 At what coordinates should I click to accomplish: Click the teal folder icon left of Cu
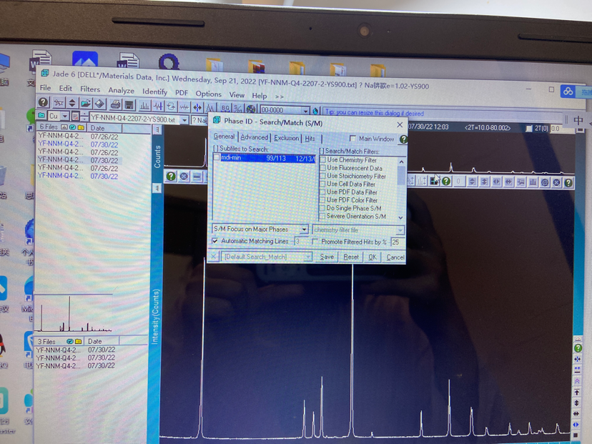pos(41,115)
